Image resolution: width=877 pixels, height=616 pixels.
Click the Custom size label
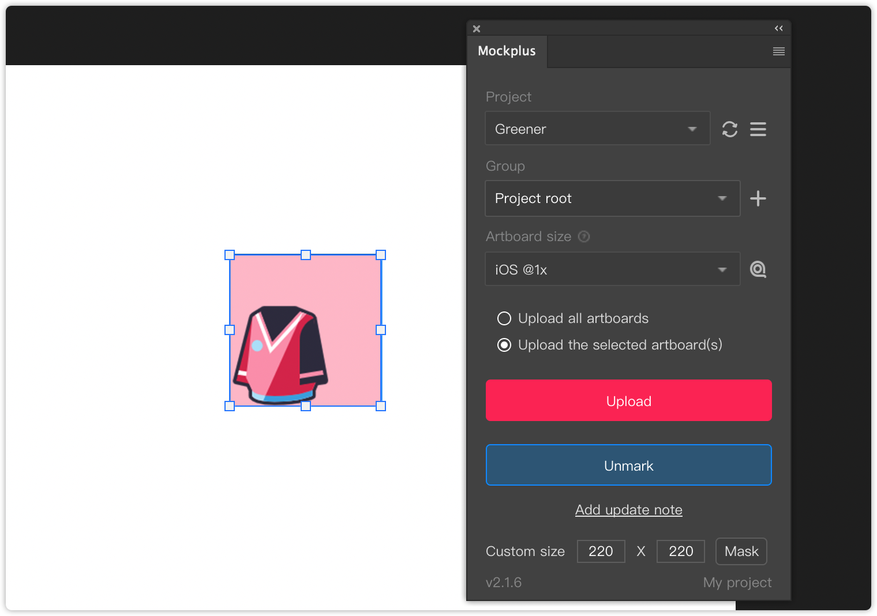click(x=525, y=551)
